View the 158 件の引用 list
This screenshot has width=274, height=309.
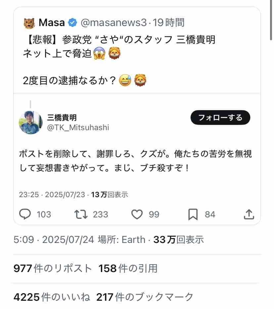point(128,268)
